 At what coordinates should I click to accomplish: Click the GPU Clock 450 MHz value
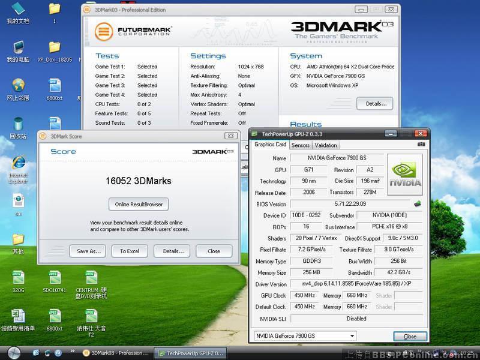click(x=305, y=295)
